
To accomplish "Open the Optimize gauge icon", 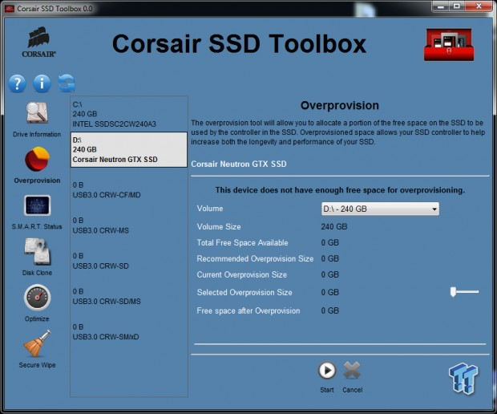I will pos(38,297).
